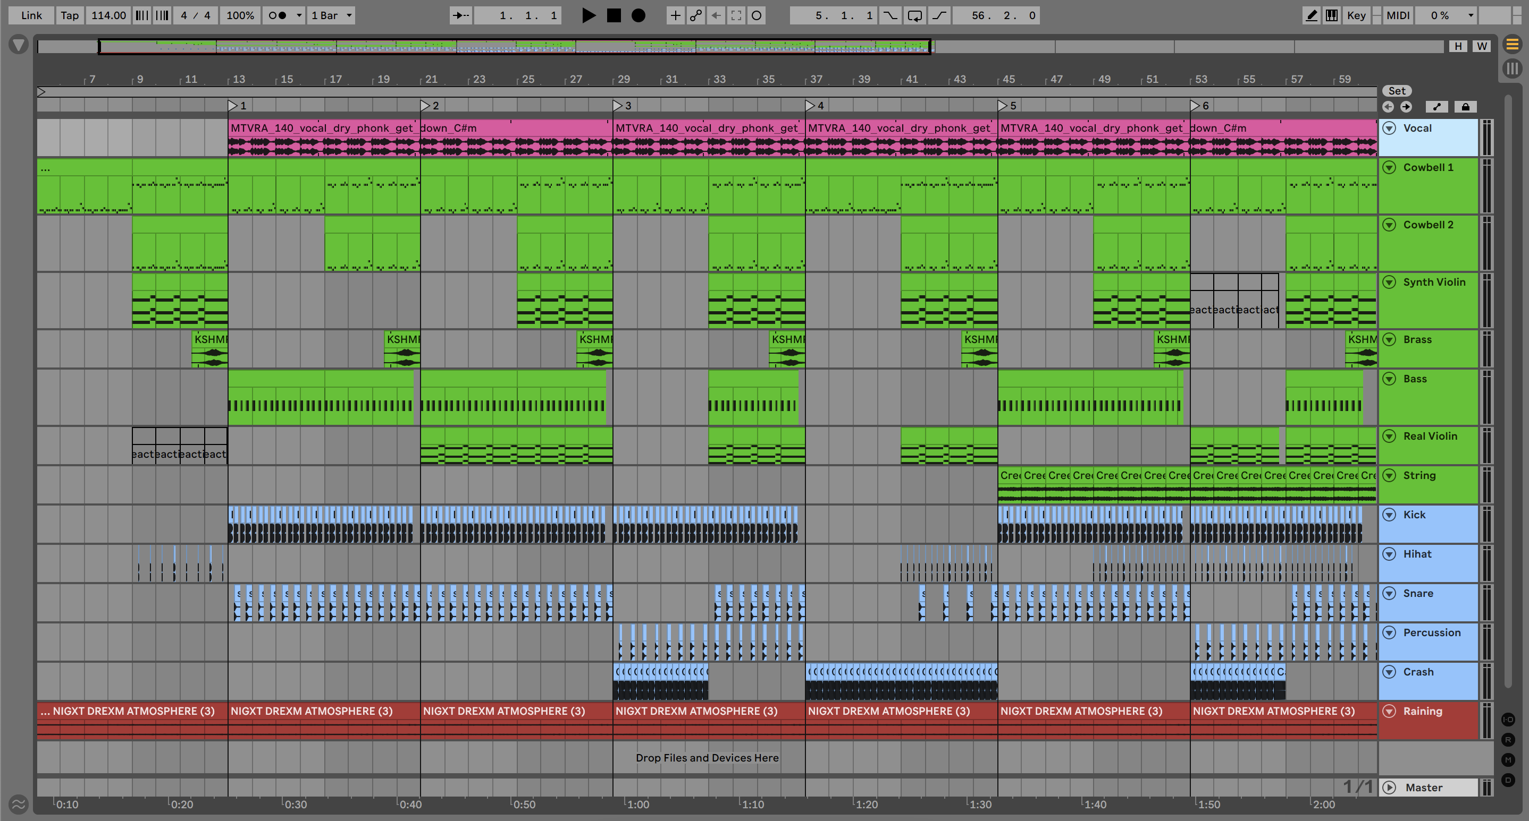Viewport: 1529px width, 821px height.
Task: Enable the Key map mode switch
Action: 1356,15
